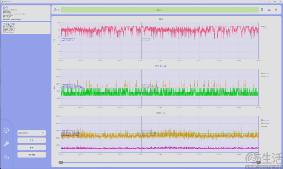Click the plus circle icon in sidebar

click(x=6, y=130)
